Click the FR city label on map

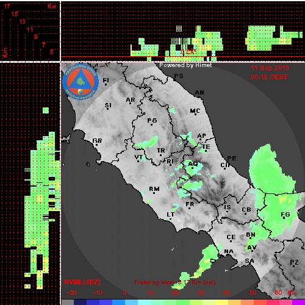click(x=190, y=204)
